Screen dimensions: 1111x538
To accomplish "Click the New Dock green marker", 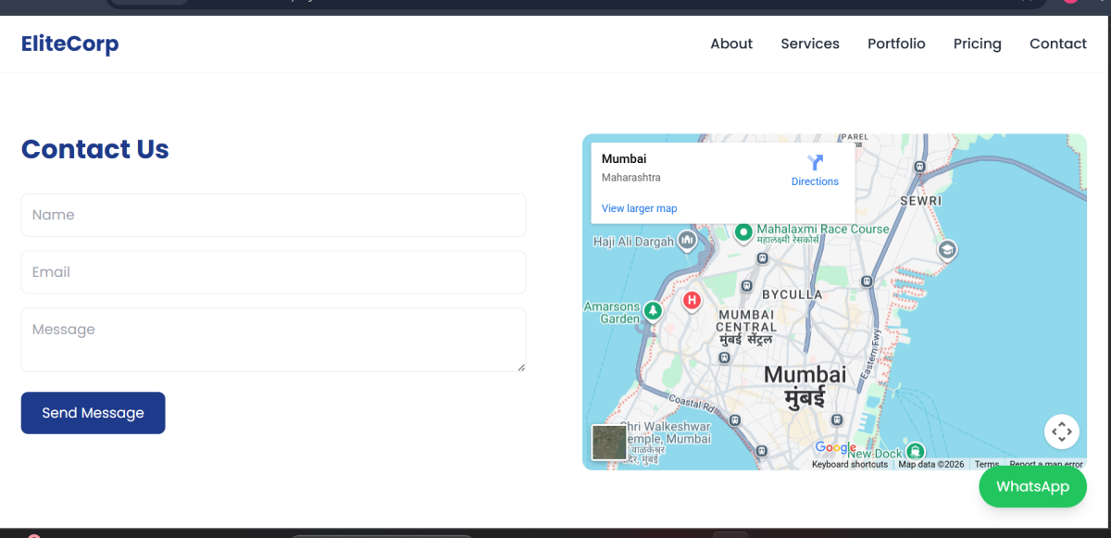I will click(915, 451).
